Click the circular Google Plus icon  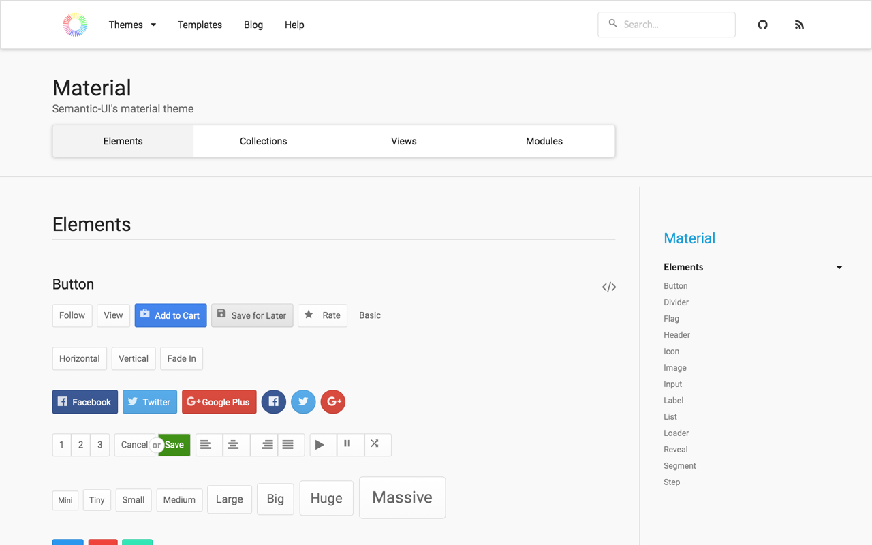click(333, 402)
